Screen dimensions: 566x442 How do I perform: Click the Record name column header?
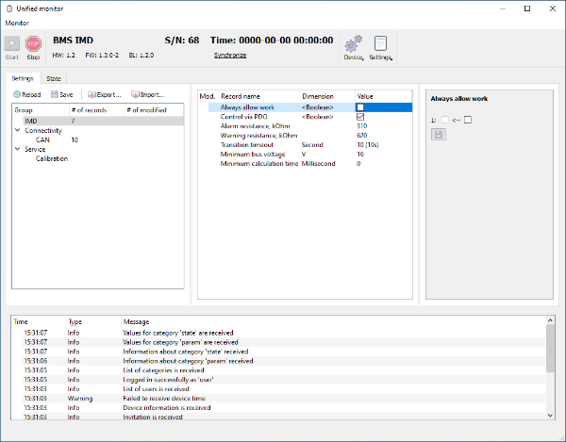(258, 96)
